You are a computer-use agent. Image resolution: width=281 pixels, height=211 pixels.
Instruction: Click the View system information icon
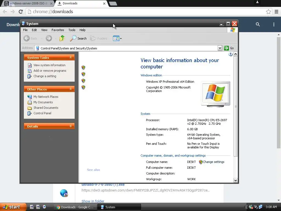(30, 65)
